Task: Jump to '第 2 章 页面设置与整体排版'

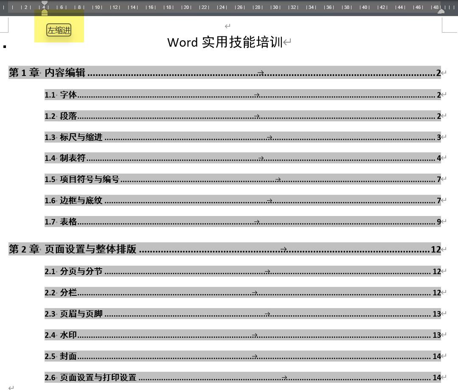Action: click(x=225, y=249)
